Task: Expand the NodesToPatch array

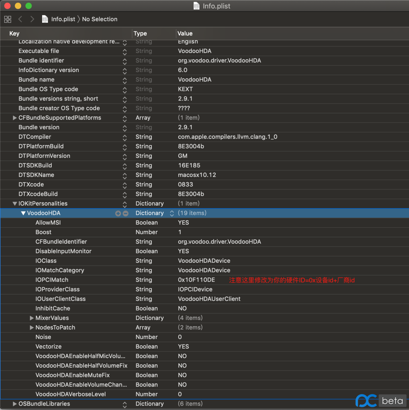Action: click(32, 328)
